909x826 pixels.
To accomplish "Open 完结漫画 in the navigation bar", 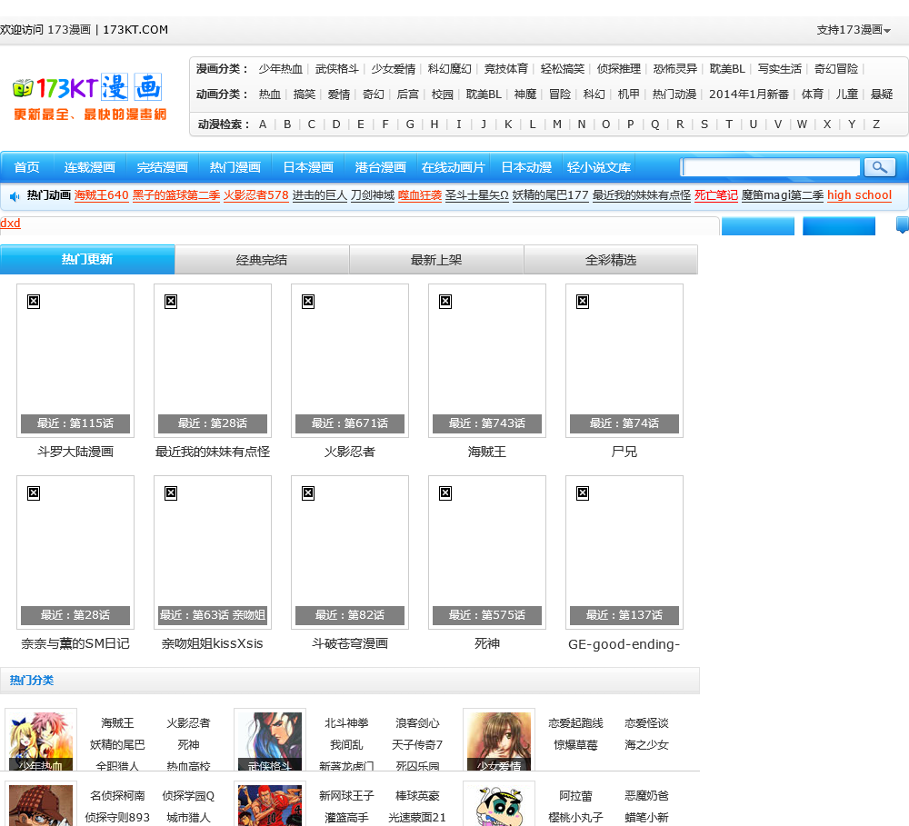I will [x=163, y=167].
